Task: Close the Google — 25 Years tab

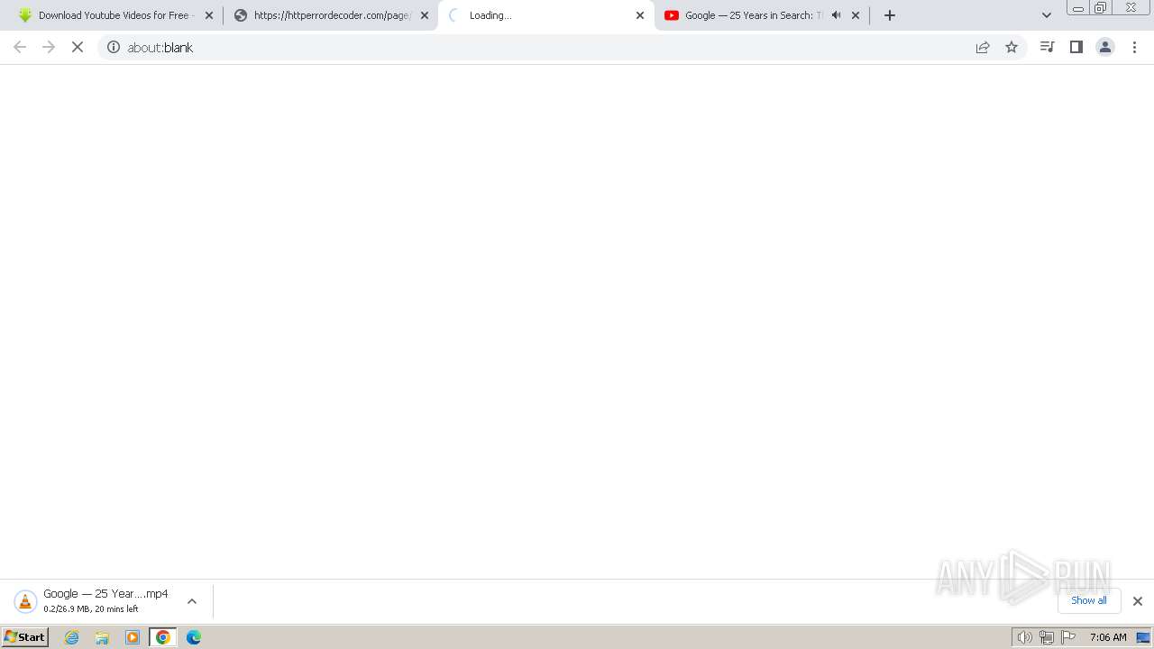Action: pos(856,15)
